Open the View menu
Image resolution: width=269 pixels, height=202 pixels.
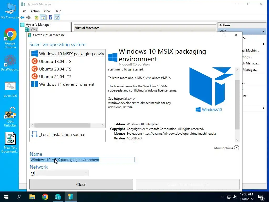(47, 11)
